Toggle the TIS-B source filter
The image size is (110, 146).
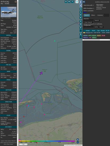pos(103,36)
